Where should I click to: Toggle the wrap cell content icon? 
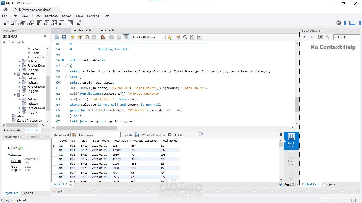pos(169,135)
